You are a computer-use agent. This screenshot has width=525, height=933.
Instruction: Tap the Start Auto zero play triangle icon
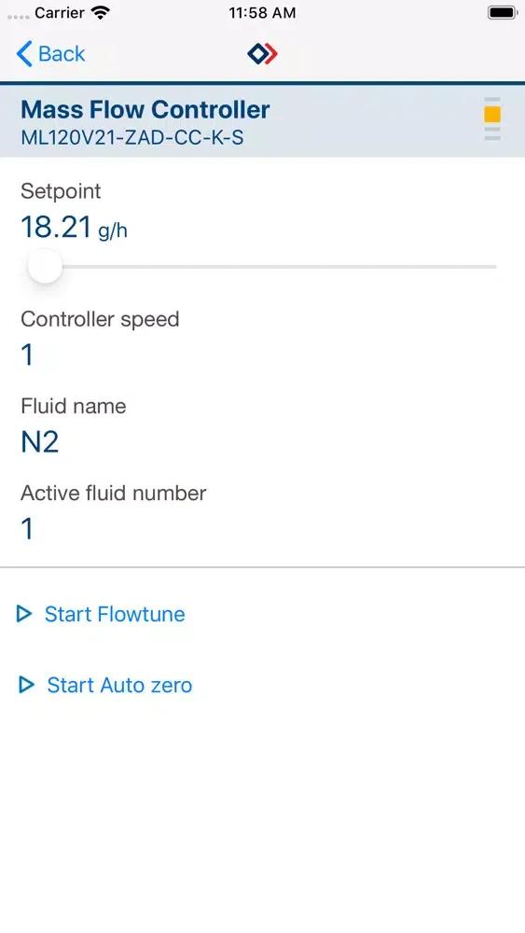pos(26,685)
